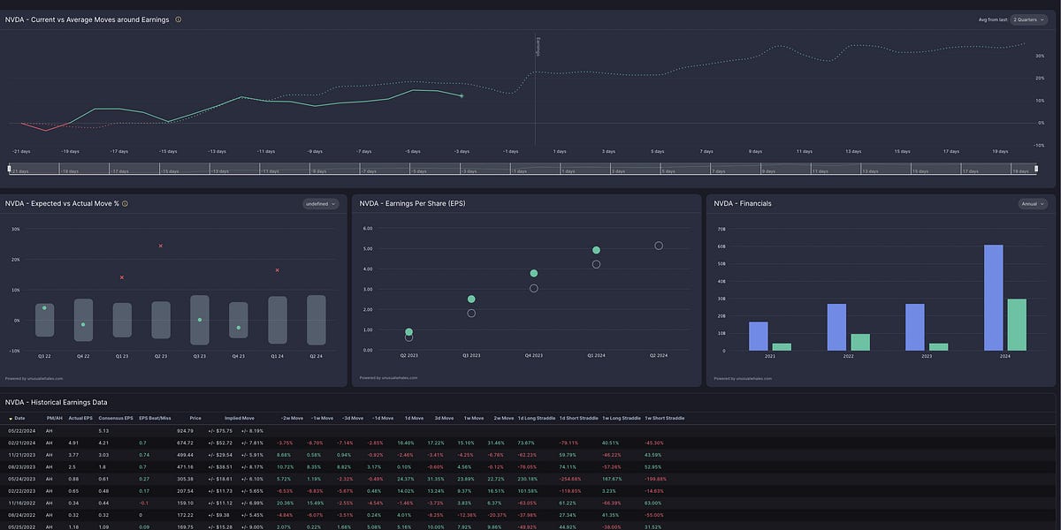This screenshot has height=530, width=1061.
Task: Click actual EPS value 4.91
Action: point(74,443)
